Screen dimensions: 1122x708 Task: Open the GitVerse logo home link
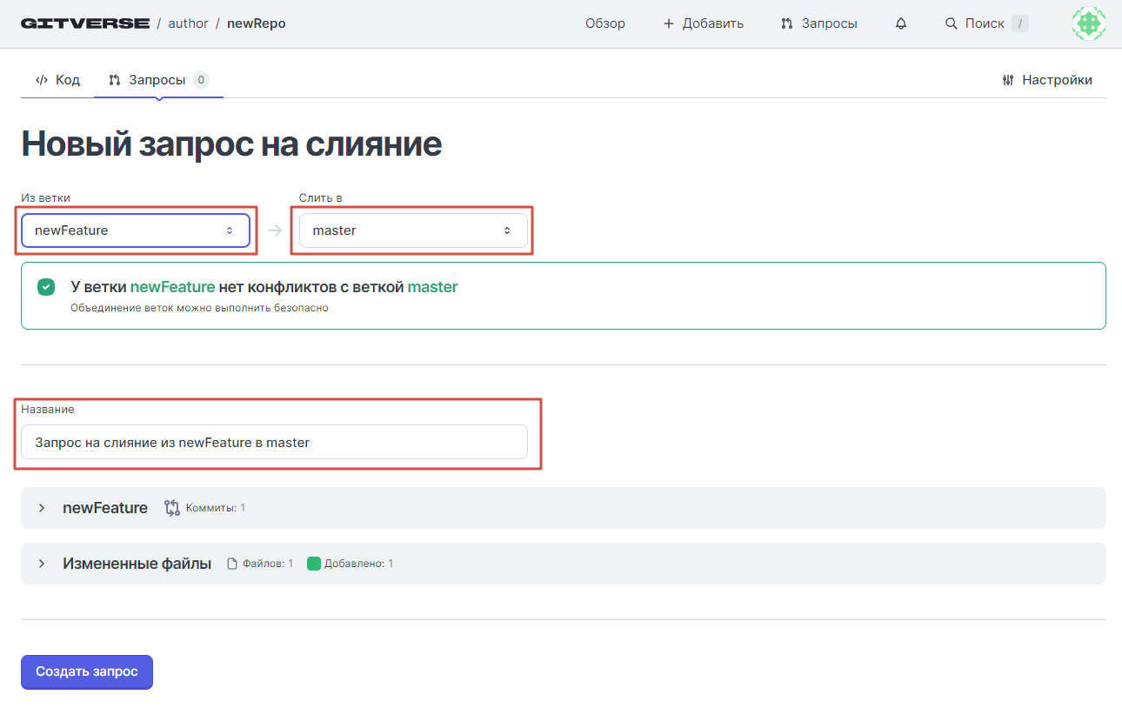coord(85,23)
